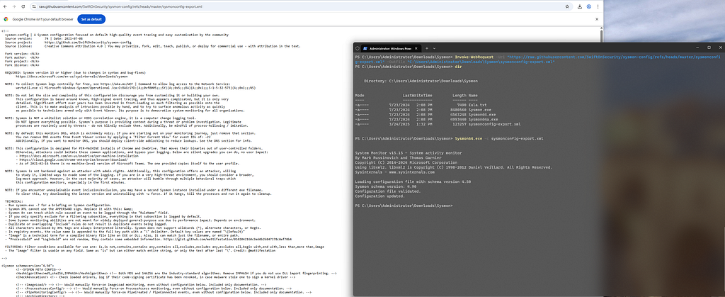Click the LastWriteTime column header

pyautogui.click(x=418, y=95)
